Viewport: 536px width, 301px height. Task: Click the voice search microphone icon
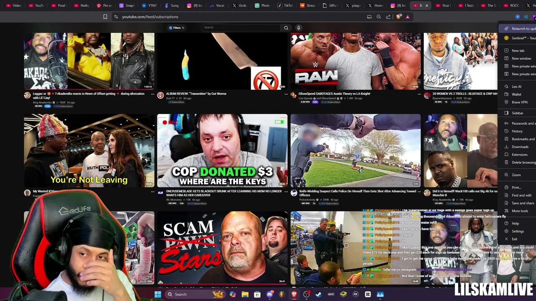(299, 28)
